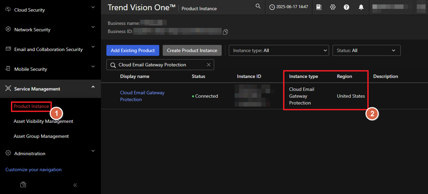This screenshot has height=194, width=428.
Task: Expand the Network Security menu chevron
Action: (93, 27)
